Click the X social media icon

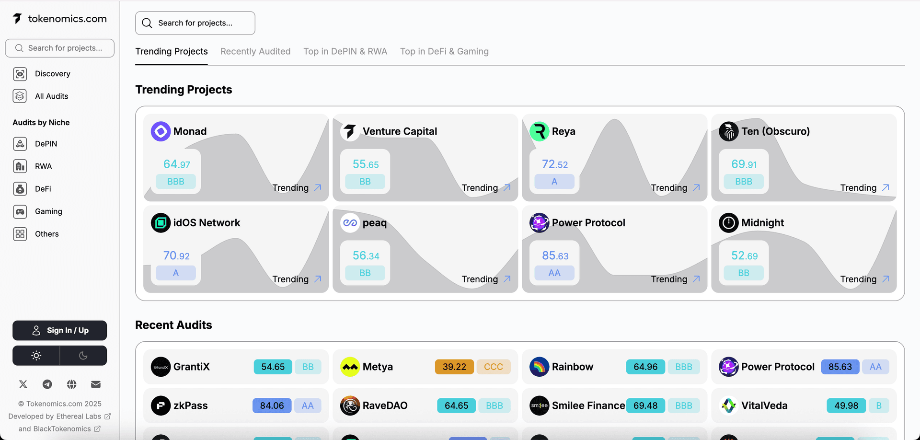point(23,384)
